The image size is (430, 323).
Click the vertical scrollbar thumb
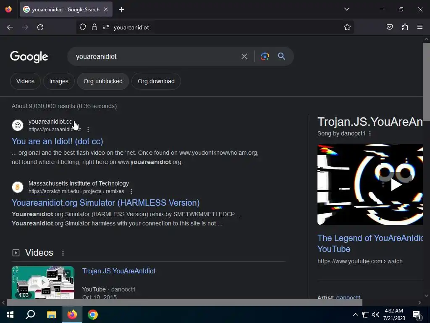[426, 82]
